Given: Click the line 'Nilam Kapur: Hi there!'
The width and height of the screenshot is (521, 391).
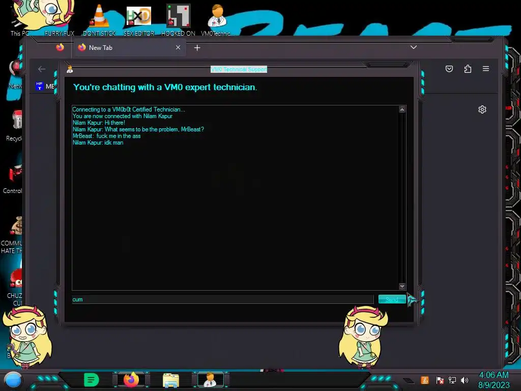Looking at the screenshot, I should (99, 123).
